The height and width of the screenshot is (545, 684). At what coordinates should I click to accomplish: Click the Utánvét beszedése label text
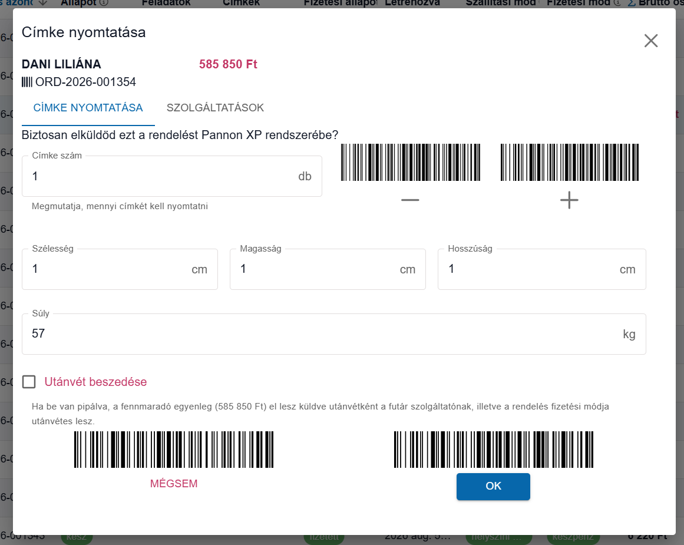pyautogui.click(x=95, y=382)
